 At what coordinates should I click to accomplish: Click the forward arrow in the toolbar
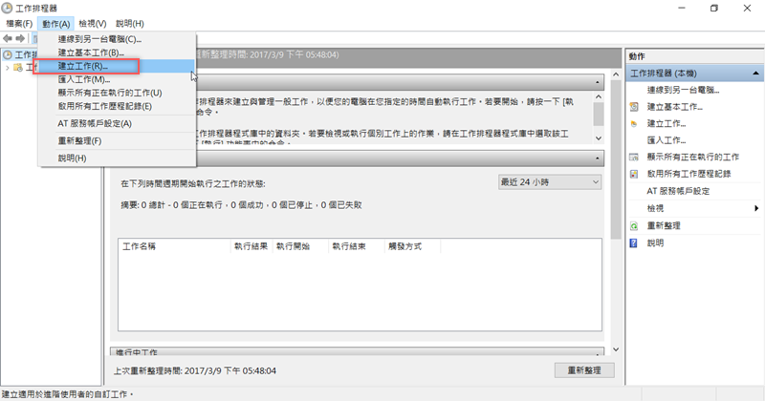pyautogui.click(x=20, y=38)
